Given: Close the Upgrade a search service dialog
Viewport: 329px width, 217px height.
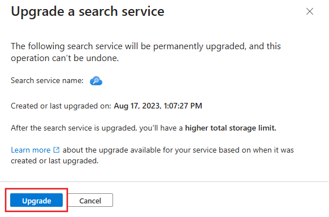Looking at the screenshot, I should [309, 11].
